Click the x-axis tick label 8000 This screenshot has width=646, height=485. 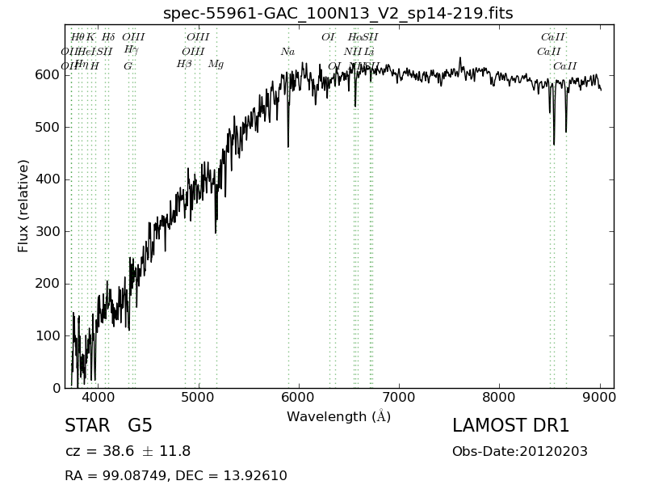[x=500, y=398]
